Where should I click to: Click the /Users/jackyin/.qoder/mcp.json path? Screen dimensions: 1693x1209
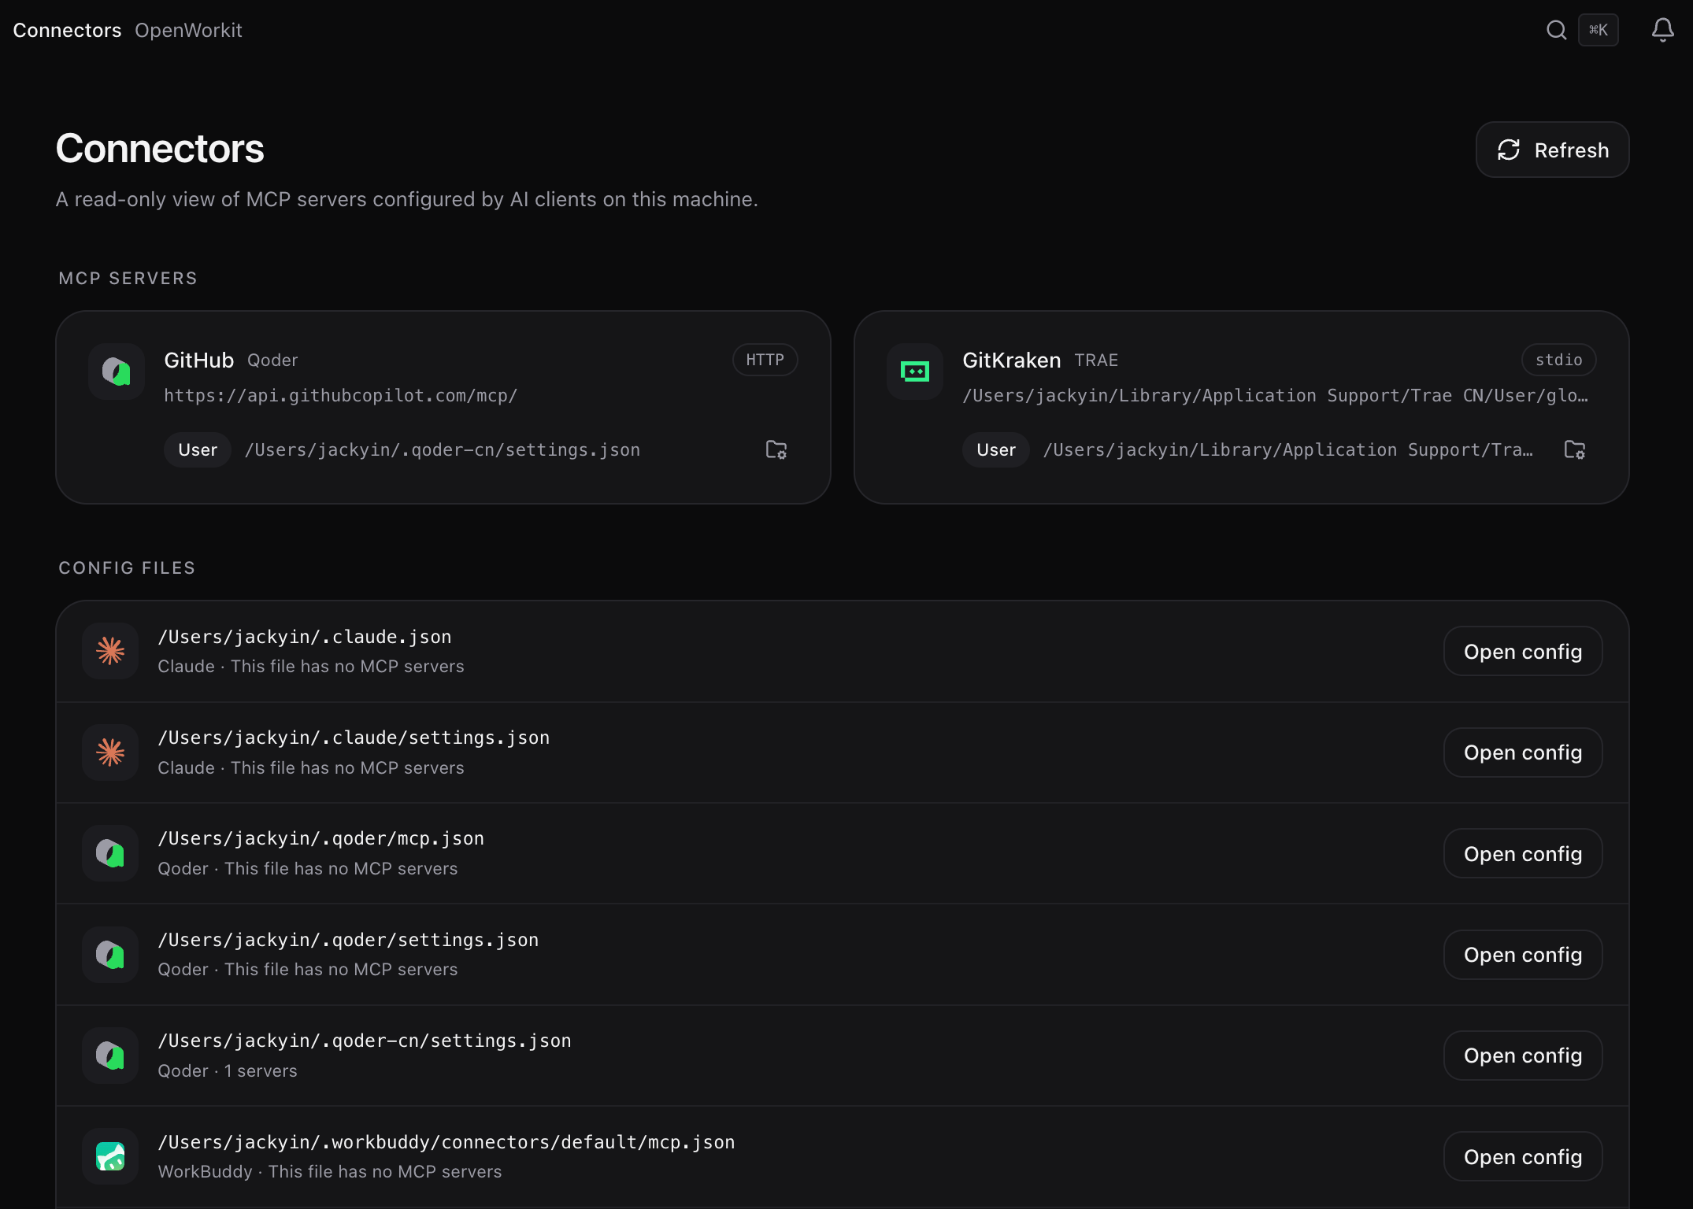(321, 838)
